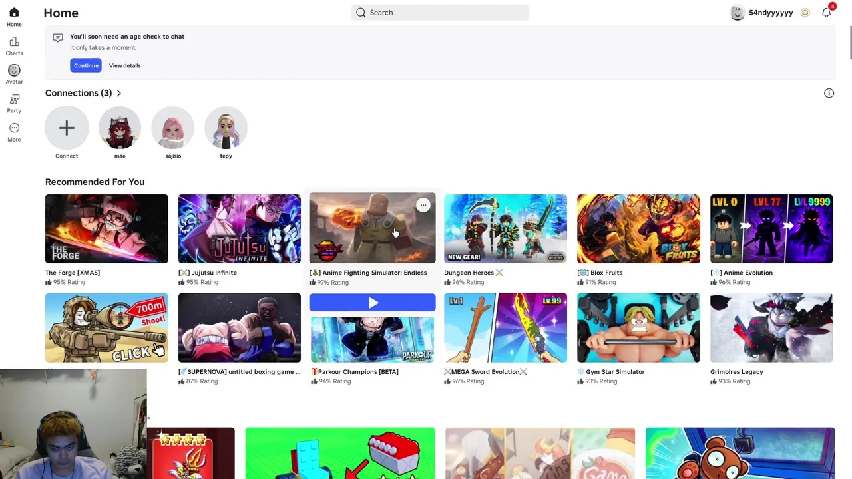Screen dimensions: 852x479
Task: Click the search magnifier icon
Action: pyautogui.click(x=361, y=12)
